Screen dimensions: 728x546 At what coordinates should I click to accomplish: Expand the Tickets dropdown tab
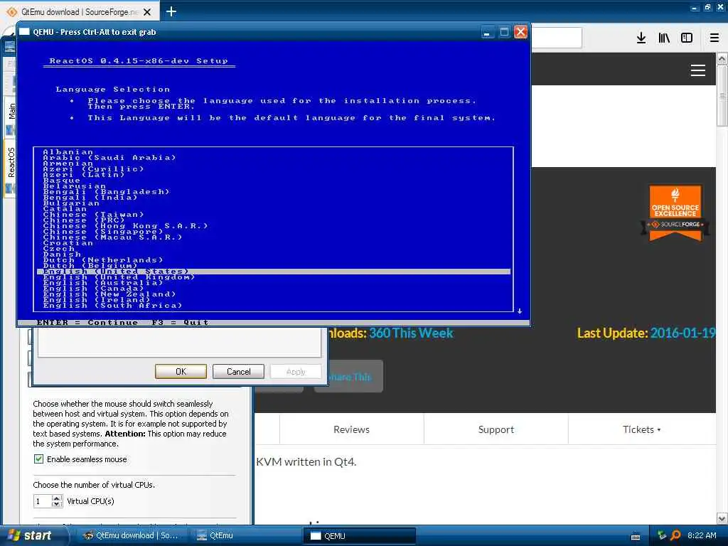point(641,429)
